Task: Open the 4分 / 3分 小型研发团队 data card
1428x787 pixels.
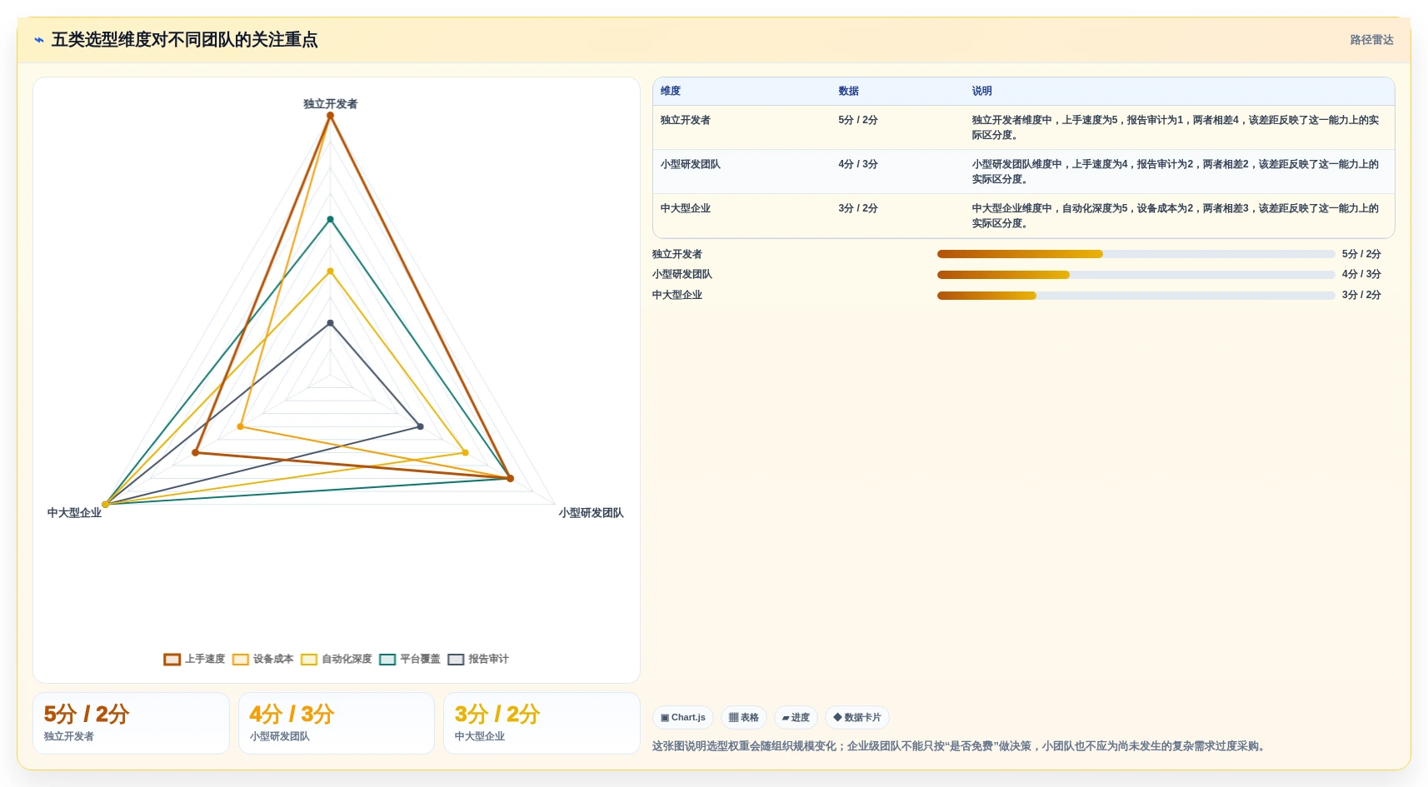Action: point(337,724)
